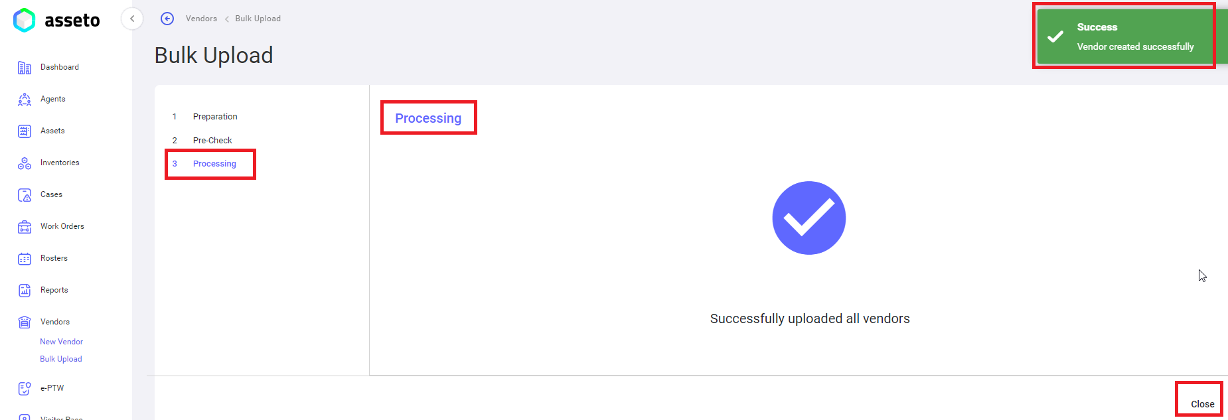Open the New Vendor submenu link
The width and height of the screenshot is (1228, 420).
click(61, 342)
